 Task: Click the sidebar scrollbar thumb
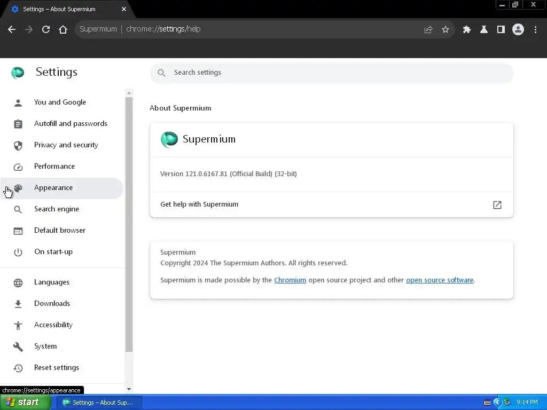coord(129,225)
